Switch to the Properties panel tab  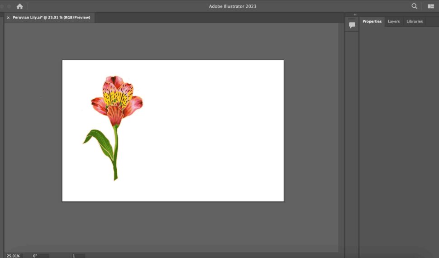[x=372, y=21]
